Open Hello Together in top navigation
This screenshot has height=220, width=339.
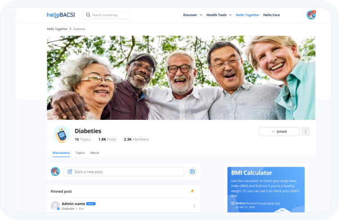pos(247,15)
